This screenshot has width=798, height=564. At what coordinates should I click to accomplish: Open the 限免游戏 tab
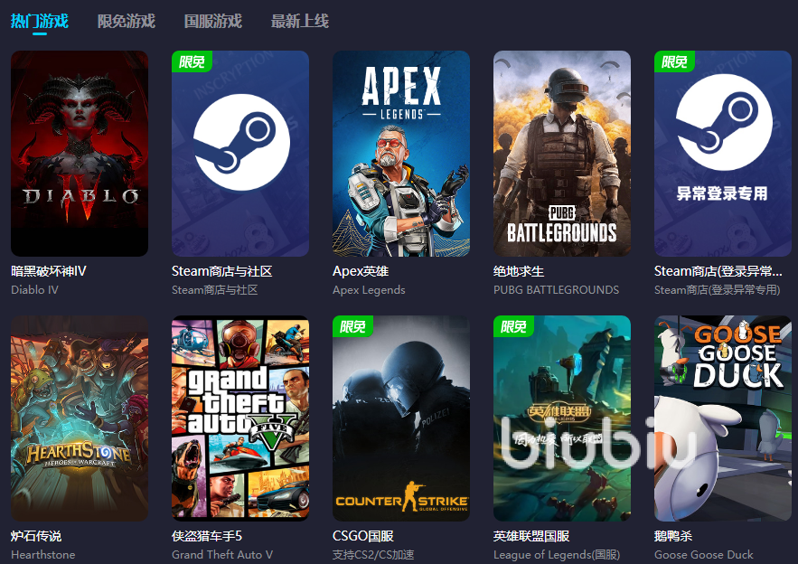click(x=126, y=21)
